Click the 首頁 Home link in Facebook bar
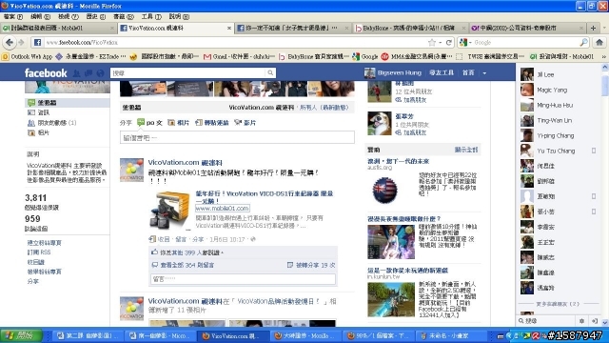 (468, 72)
